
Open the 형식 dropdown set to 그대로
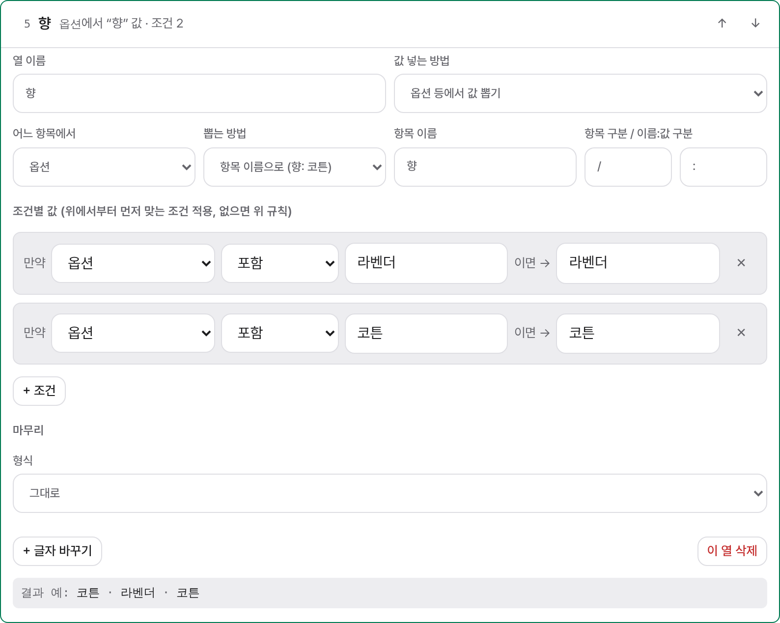(x=390, y=493)
